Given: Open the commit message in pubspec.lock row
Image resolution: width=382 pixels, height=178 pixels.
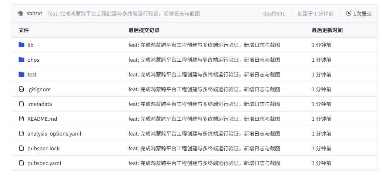Looking at the screenshot, I should 204,148.
